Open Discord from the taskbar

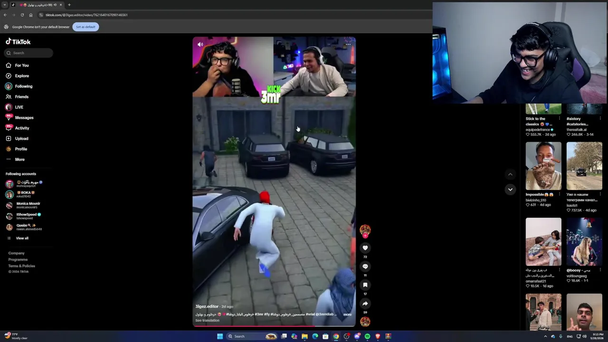click(x=357, y=336)
